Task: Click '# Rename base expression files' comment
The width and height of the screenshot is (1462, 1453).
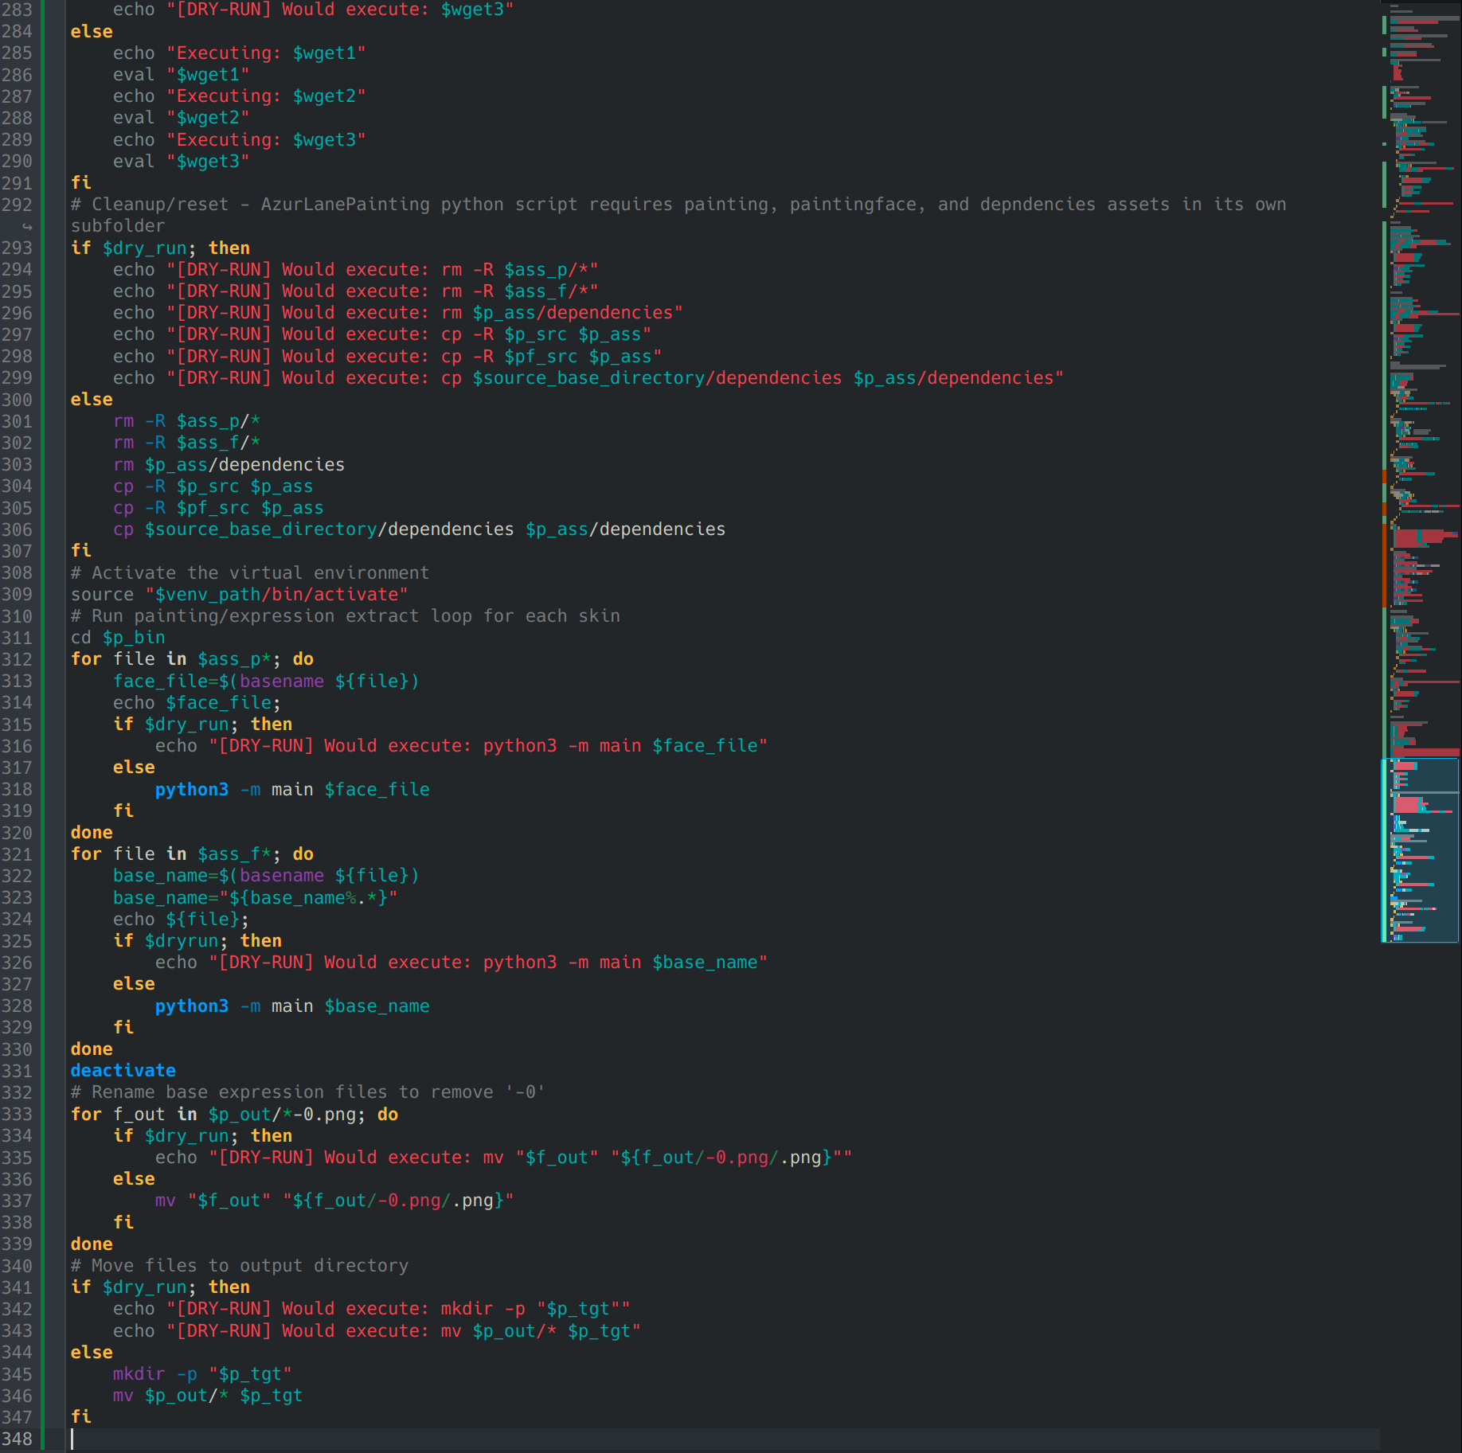Action: [x=308, y=1092]
